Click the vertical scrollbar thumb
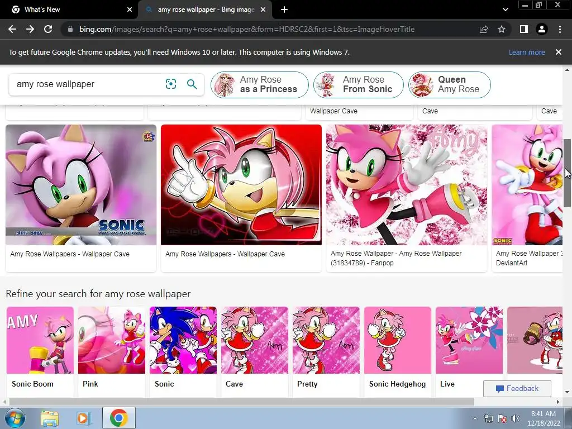572x429 pixels. tap(568, 173)
